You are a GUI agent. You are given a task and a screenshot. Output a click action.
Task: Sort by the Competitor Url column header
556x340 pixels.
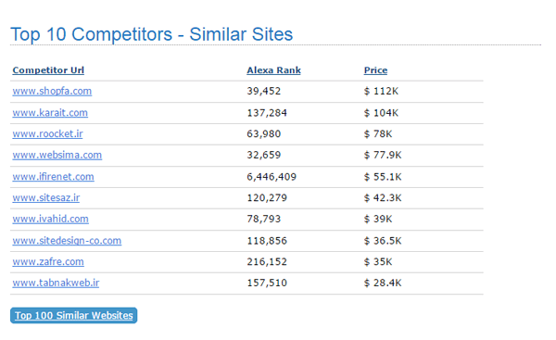coord(48,70)
